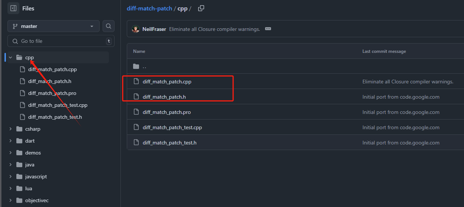Collapse the cpp folder chevron in tree
The height and width of the screenshot is (207, 464).
point(10,57)
